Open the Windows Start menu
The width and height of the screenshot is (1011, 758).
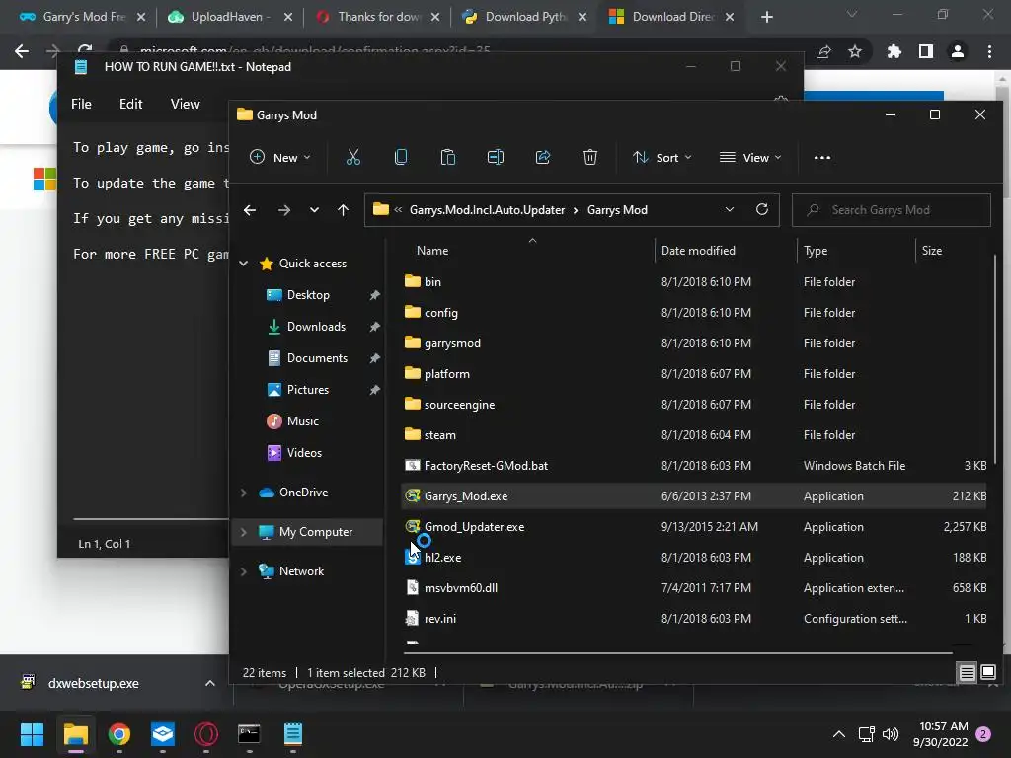click(x=32, y=734)
